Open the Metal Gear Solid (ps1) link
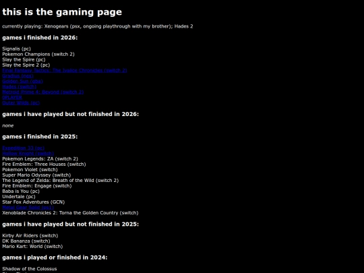This screenshot has height=273, width=364. (28, 208)
